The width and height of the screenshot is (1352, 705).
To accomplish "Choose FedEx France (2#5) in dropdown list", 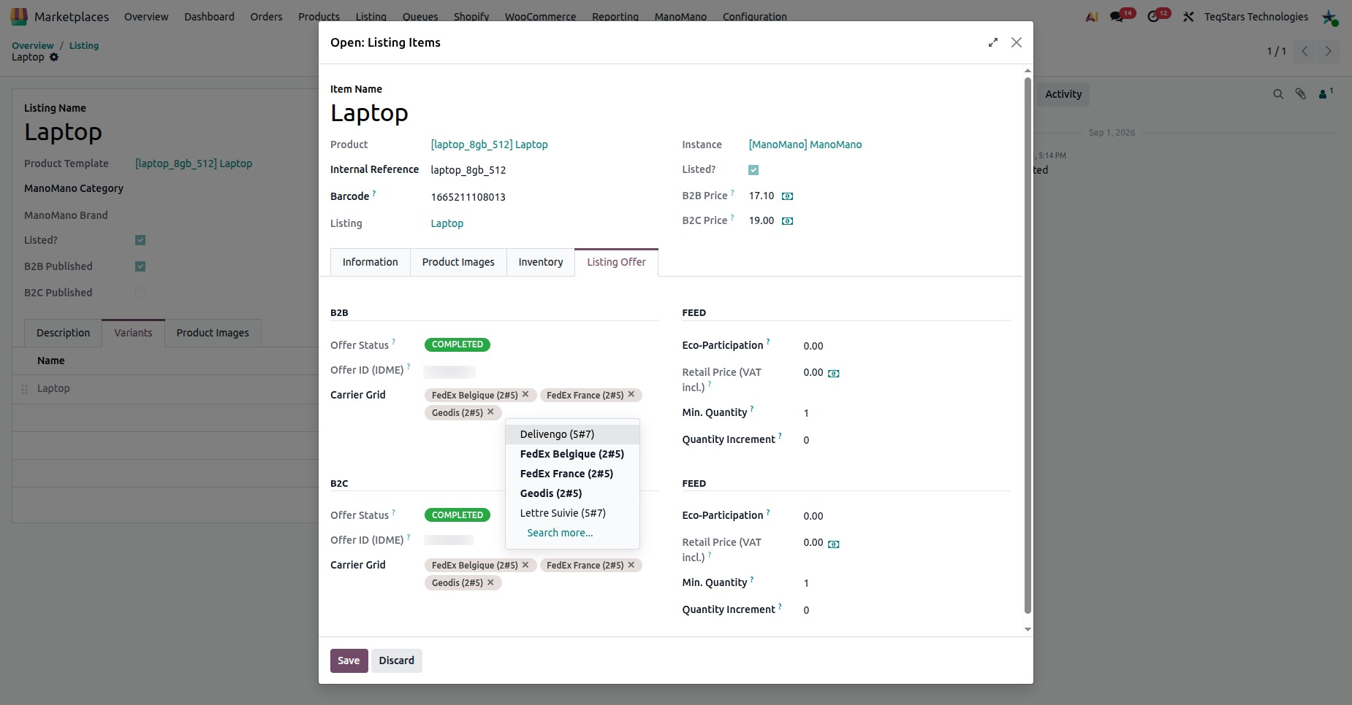I will point(572,474).
